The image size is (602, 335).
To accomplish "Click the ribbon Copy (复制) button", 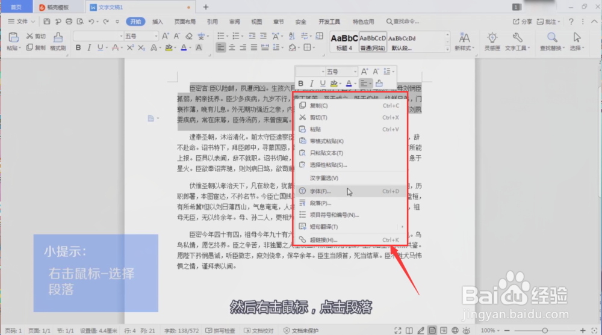I will tap(36, 48).
